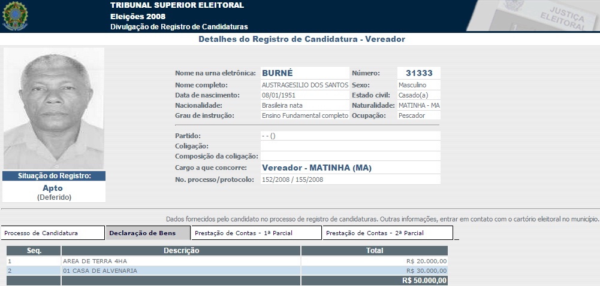Click the Vereador - MATINHA (MA) text

point(316,168)
